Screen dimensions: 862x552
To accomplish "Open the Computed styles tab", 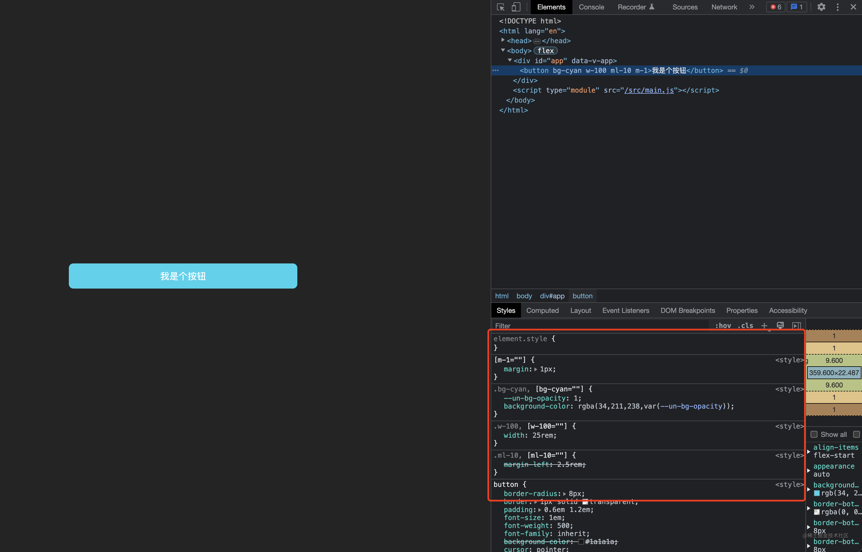I will tap(542, 310).
